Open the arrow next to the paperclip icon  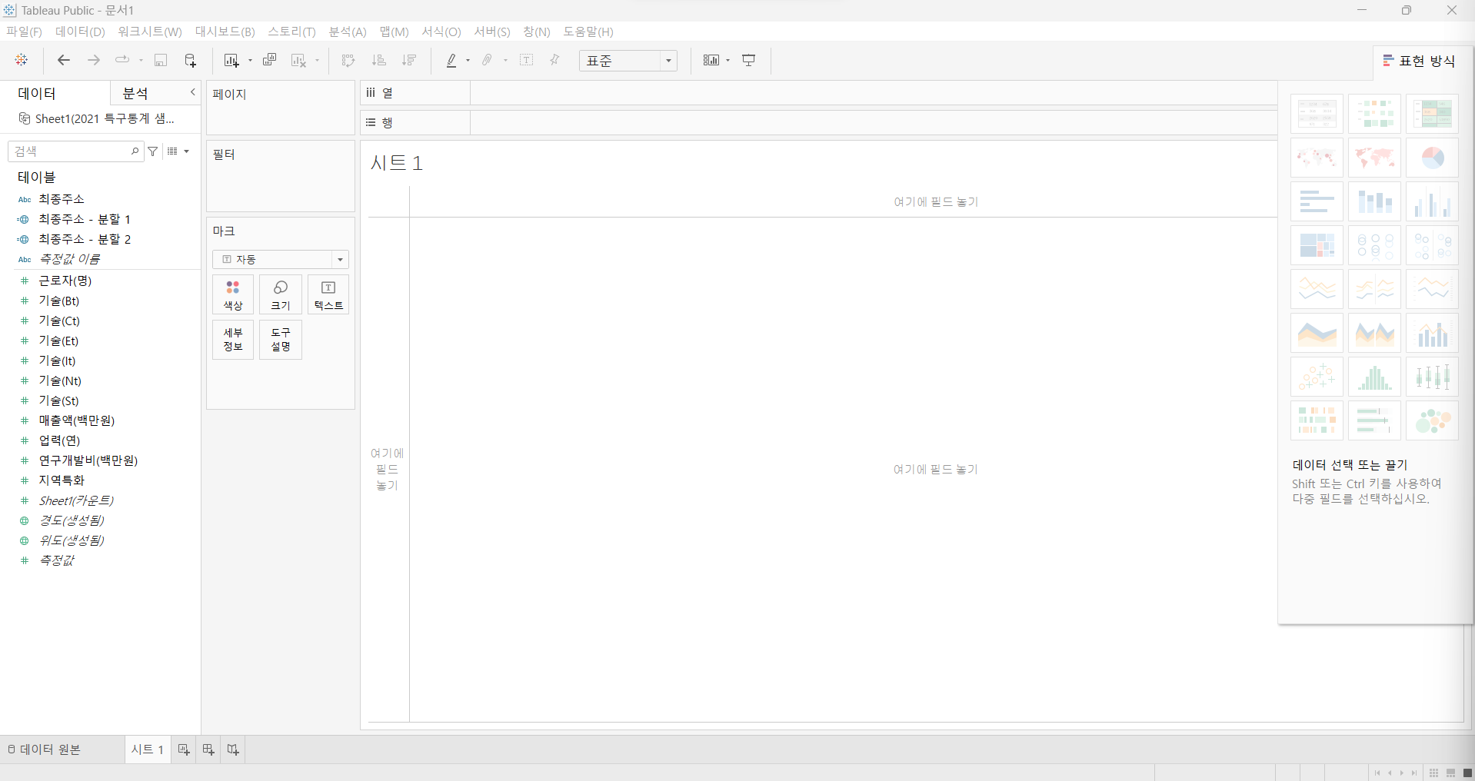505,60
